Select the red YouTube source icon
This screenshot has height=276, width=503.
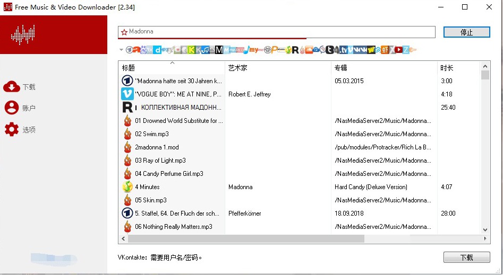pyautogui.click(x=398, y=50)
